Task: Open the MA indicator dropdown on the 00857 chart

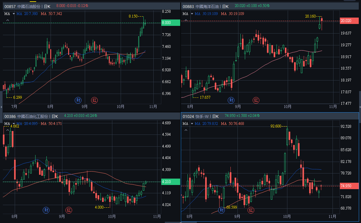Action: click(x=14, y=14)
